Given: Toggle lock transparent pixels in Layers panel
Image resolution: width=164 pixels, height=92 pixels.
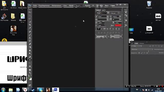Looking at the screenshot, I should [x=139, y=53].
